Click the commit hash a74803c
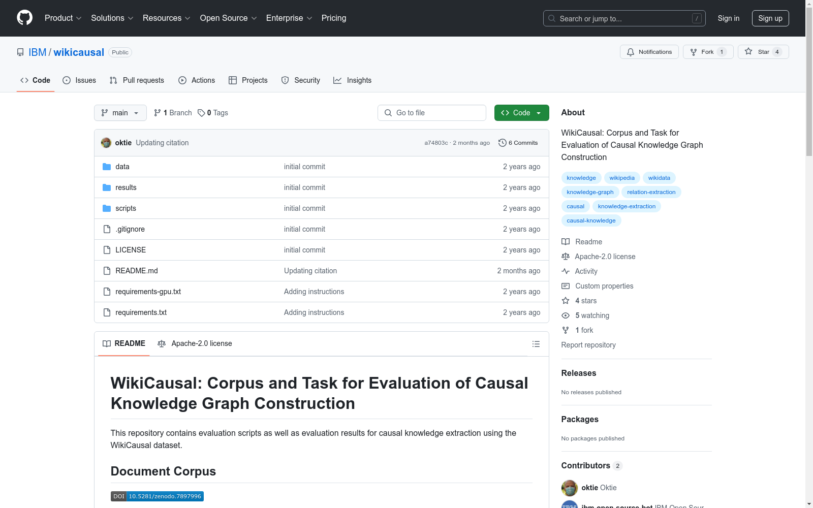Screen dimensions: 813x508 coord(436,143)
